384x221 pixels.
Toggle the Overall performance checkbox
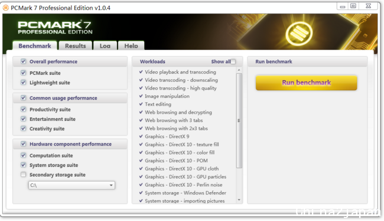coord(23,61)
